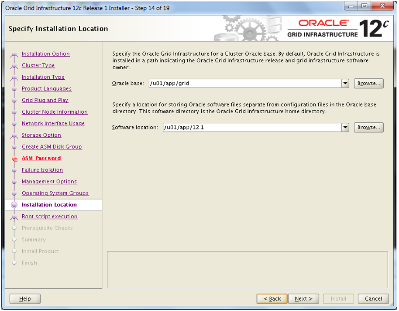Open the Create ASM Disk Group step
This screenshot has width=399, height=311.
click(52, 147)
